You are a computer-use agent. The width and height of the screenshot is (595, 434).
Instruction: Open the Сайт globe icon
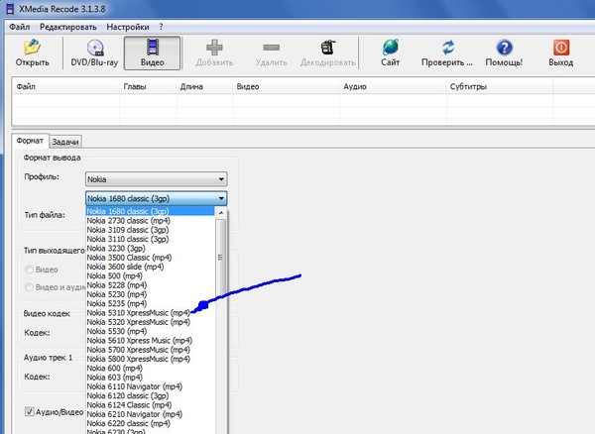[391, 47]
